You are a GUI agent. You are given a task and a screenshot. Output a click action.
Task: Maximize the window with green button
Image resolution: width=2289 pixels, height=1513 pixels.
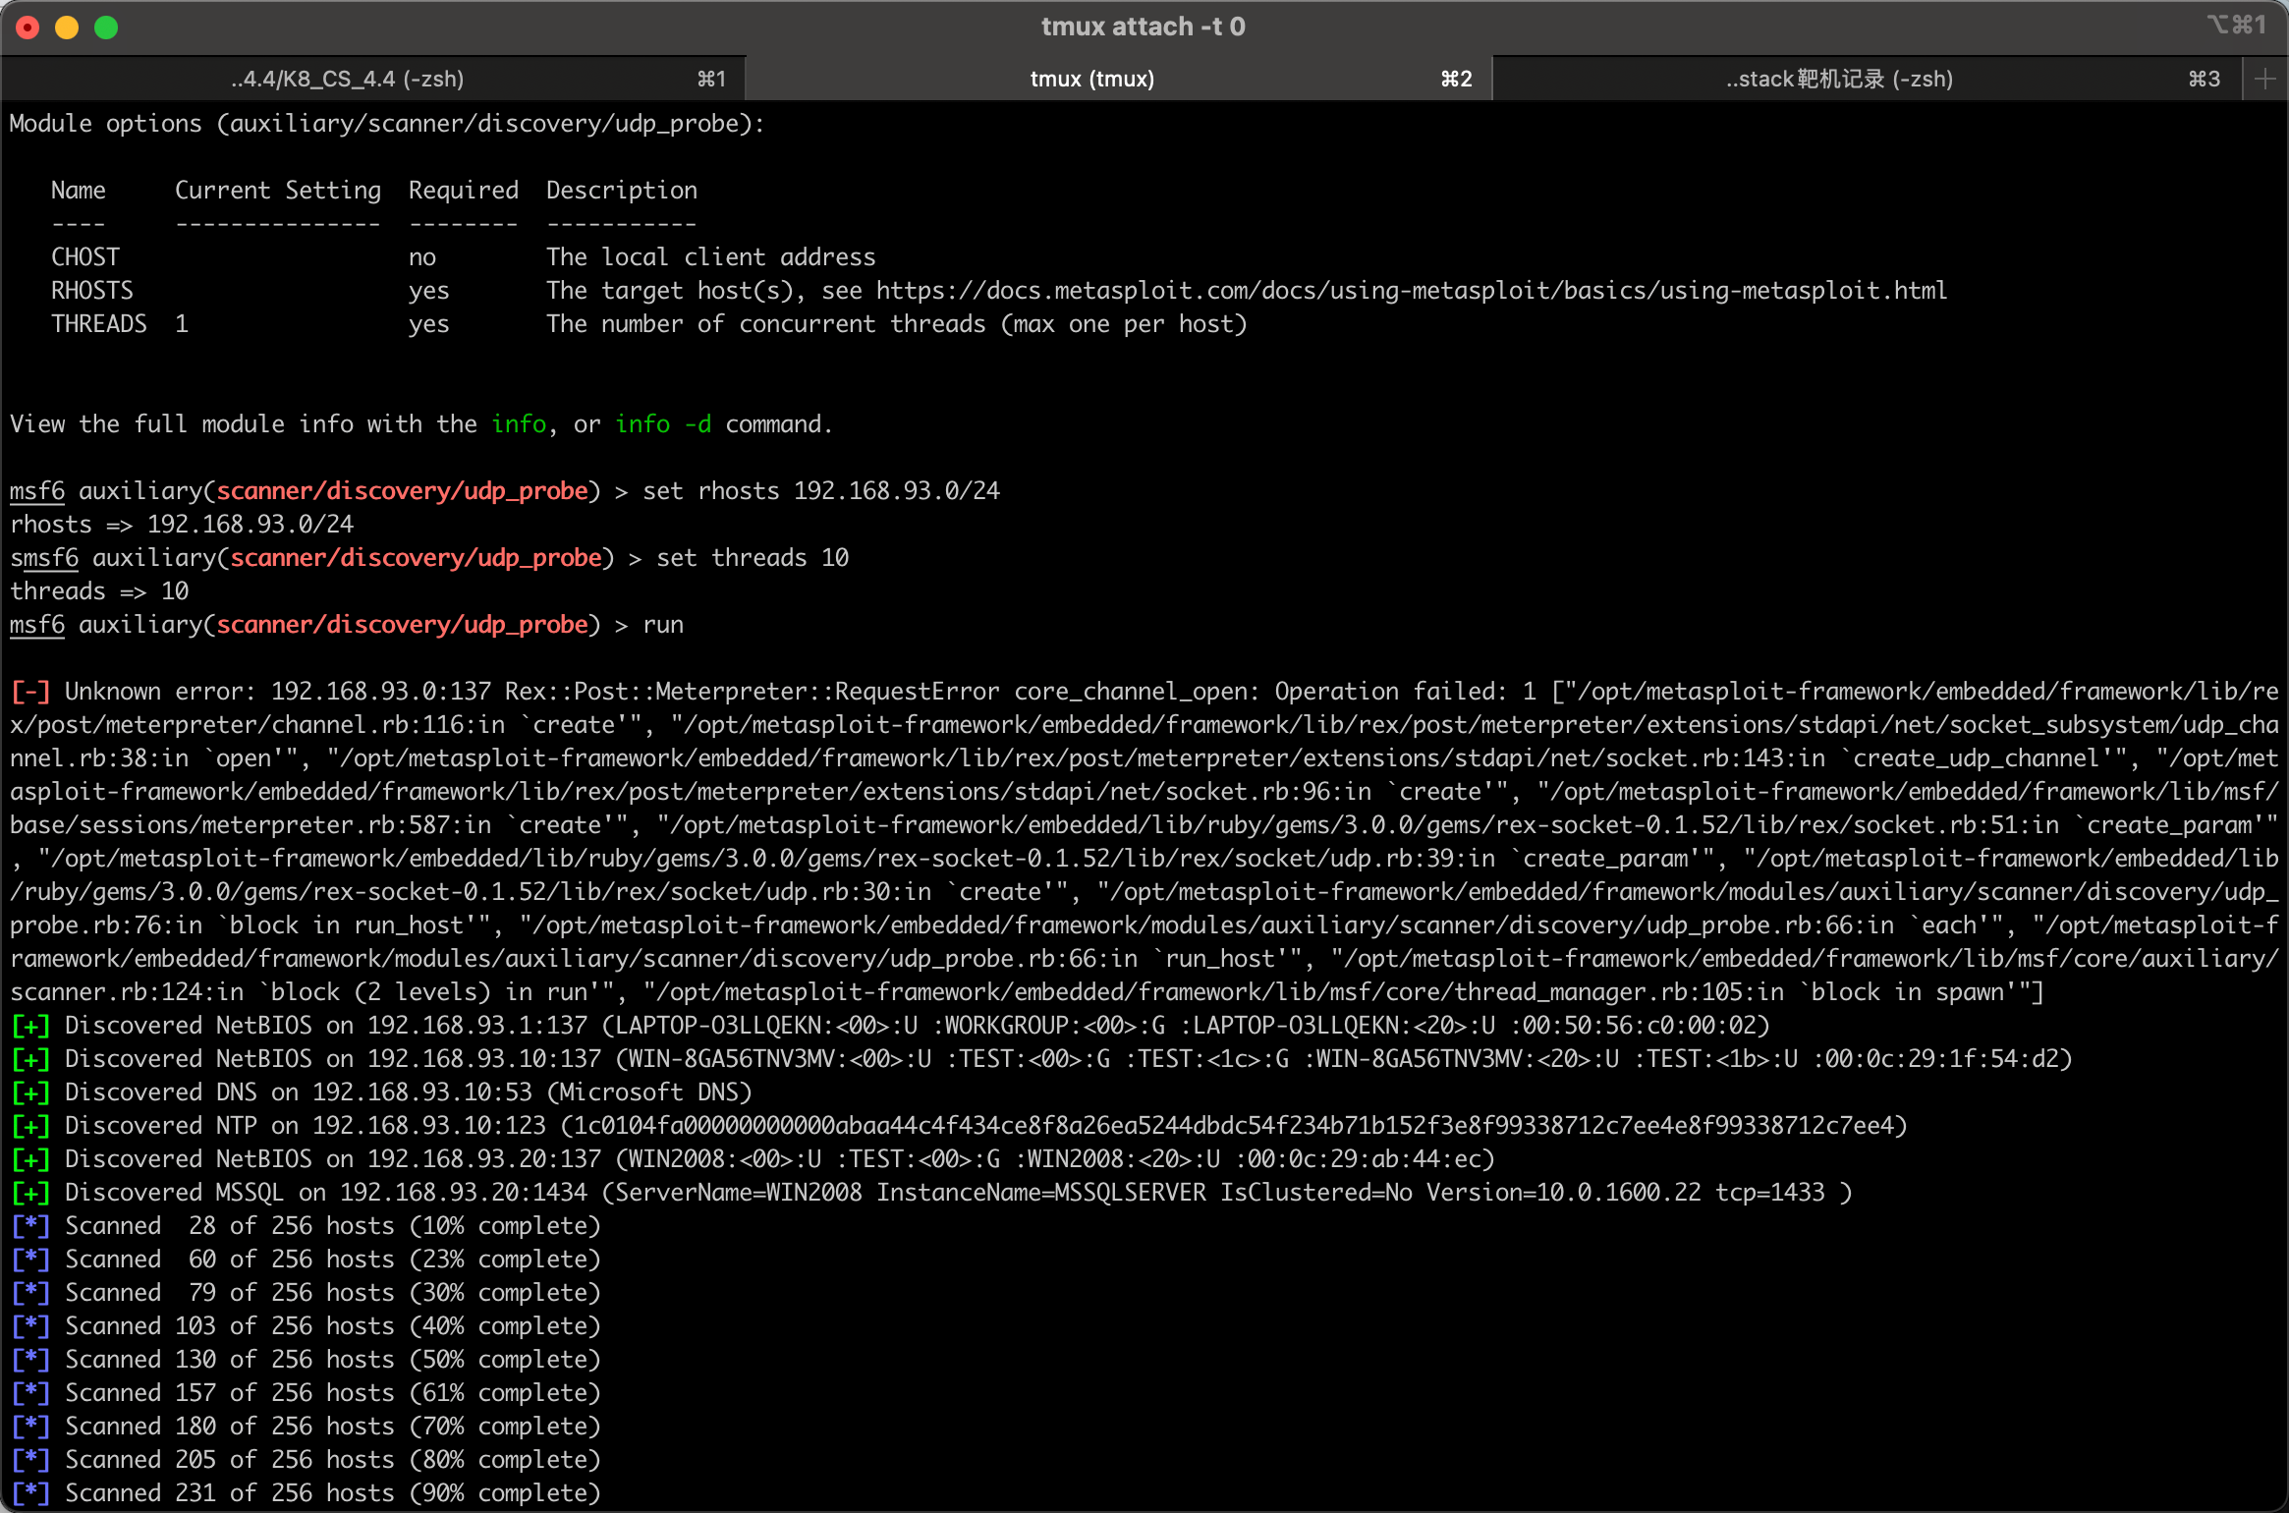[106, 28]
